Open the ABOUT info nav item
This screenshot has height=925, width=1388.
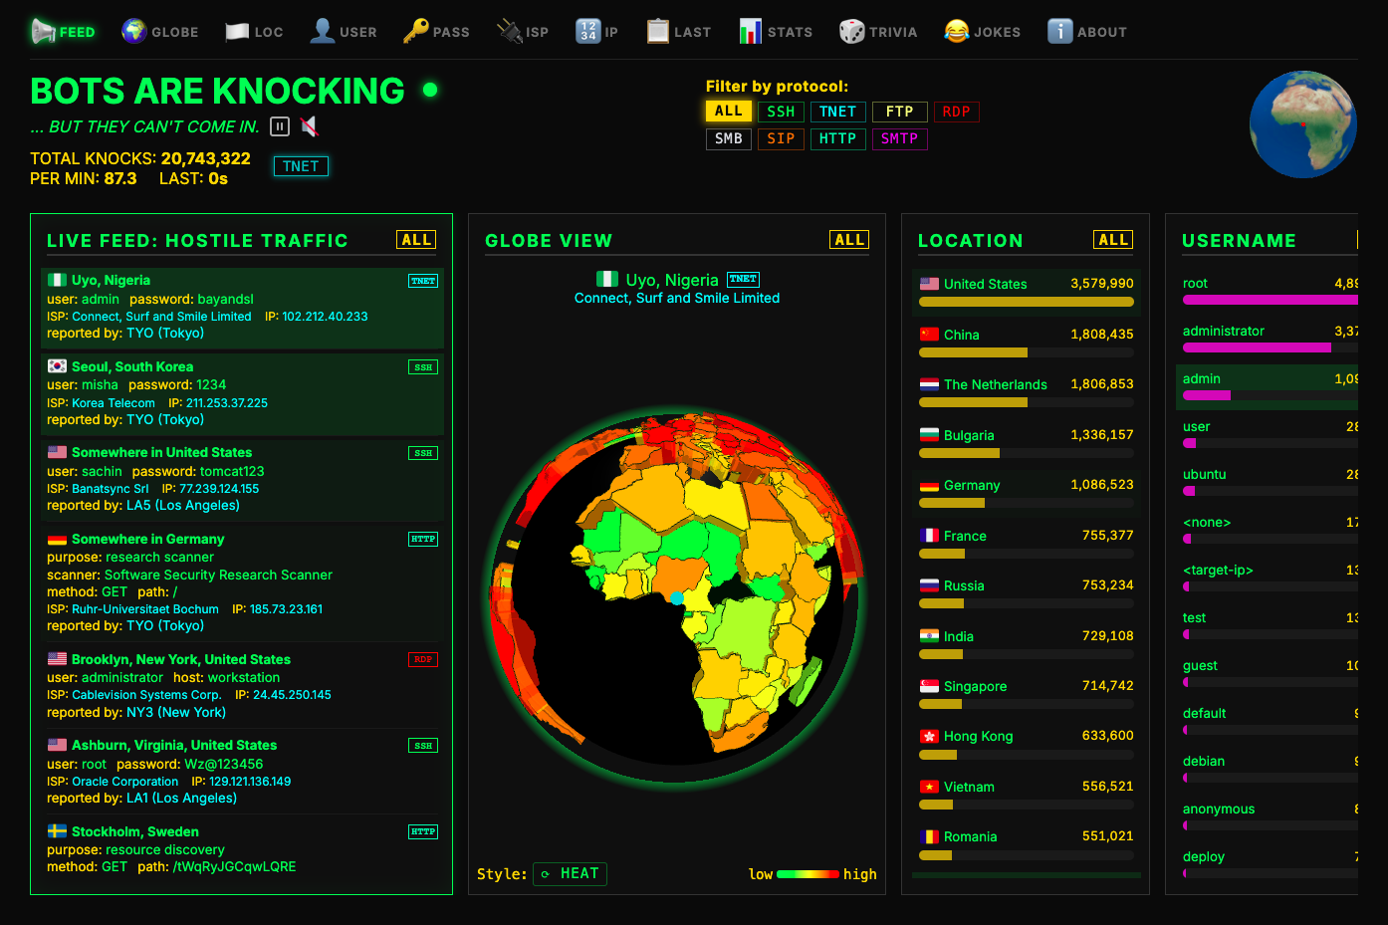coord(1087,32)
